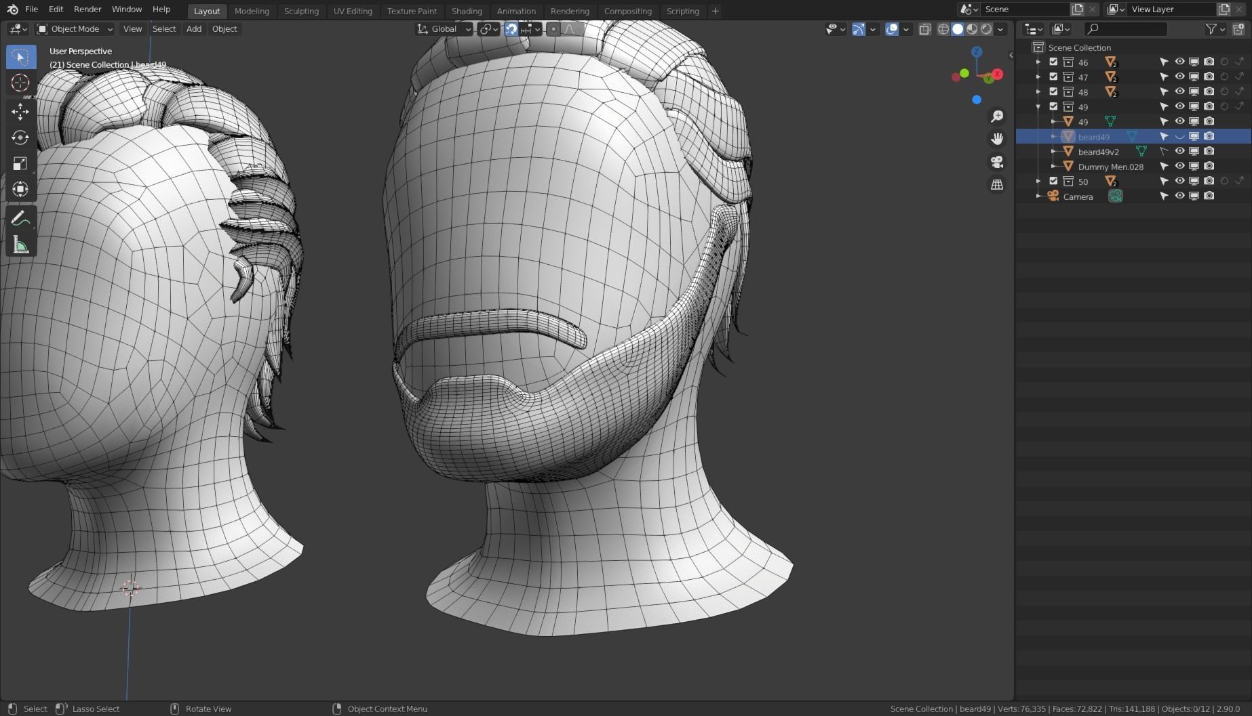Add a new collection in the outliner

click(1238, 29)
